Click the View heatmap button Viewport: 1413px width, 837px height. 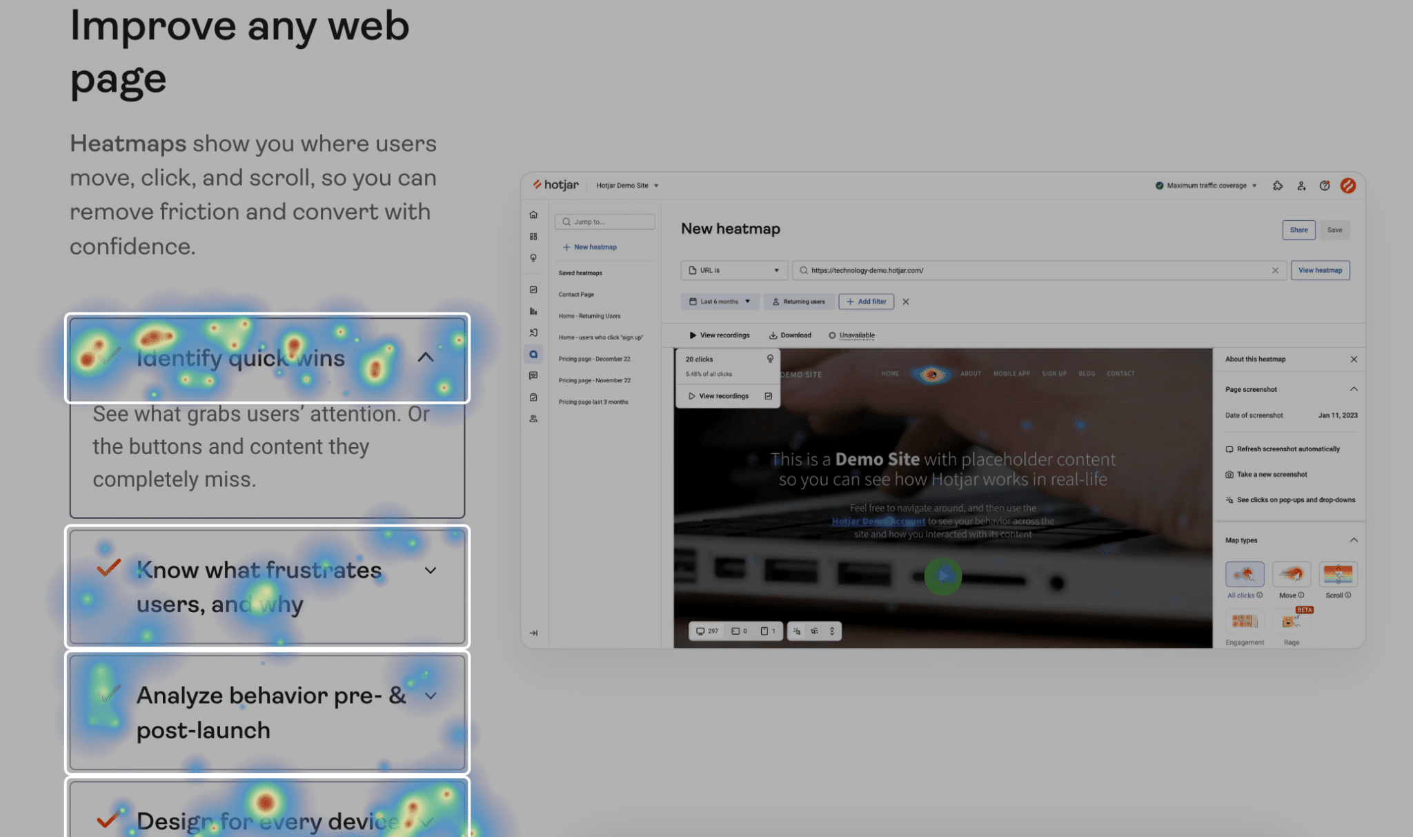[x=1320, y=270]
